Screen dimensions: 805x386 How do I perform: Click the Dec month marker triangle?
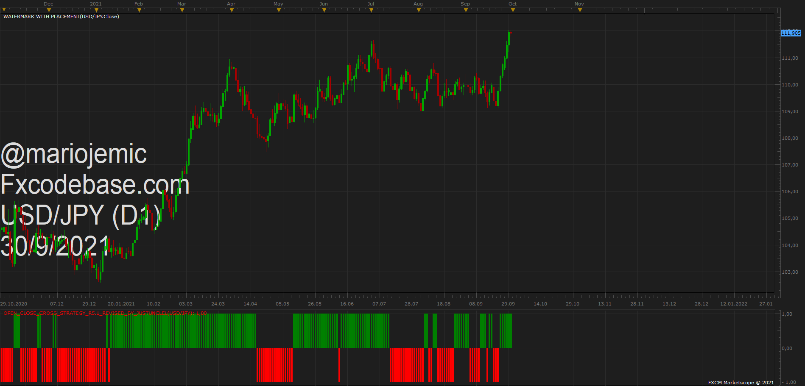pyautogui.click(x=49, y=10)
